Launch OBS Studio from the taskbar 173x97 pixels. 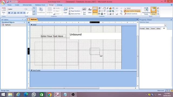(73, 95)
